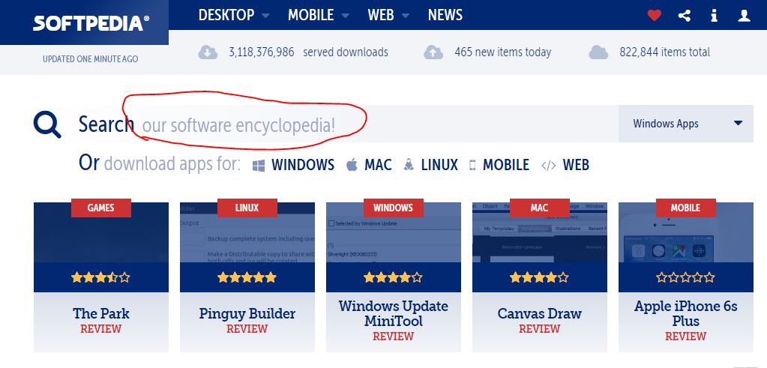Click Canvas Draw star rating
This screenshot has height=368, width=767.
pos(540,277)
